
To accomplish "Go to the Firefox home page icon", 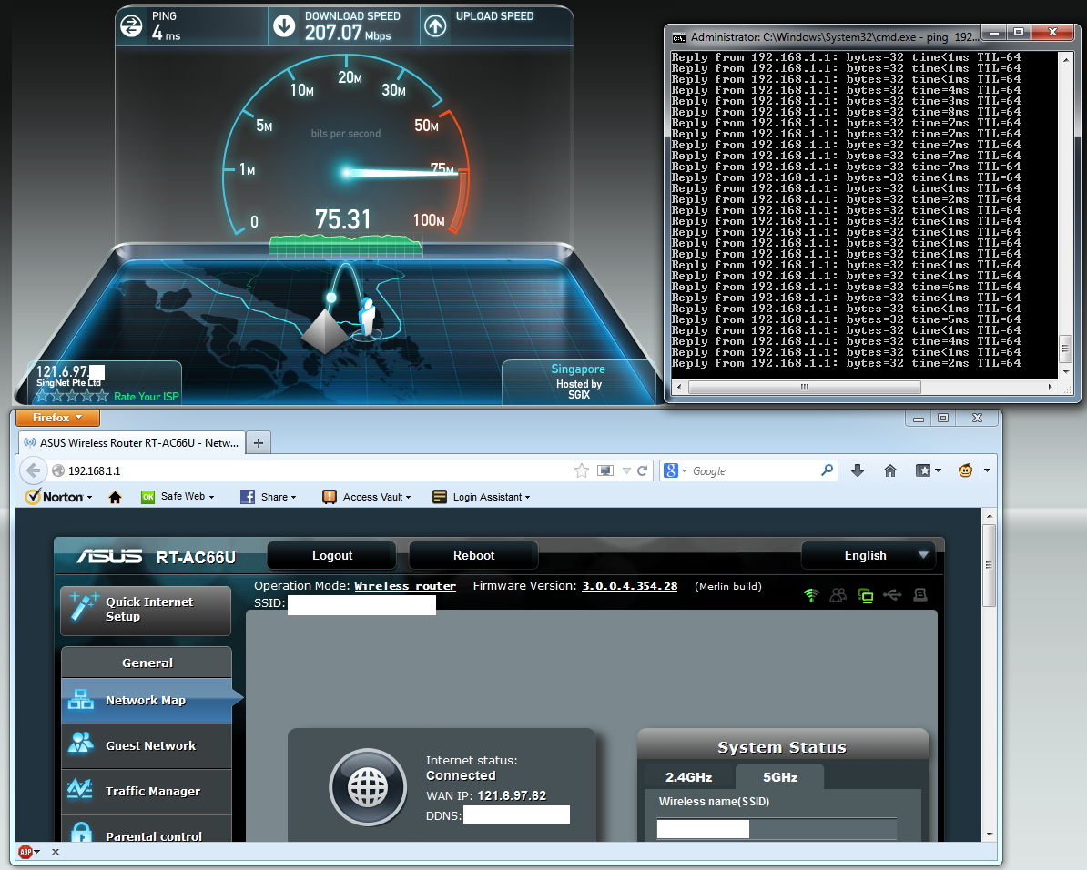I will click(890, 470).
